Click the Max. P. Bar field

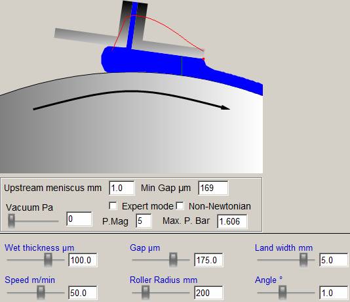pos(232,221)
